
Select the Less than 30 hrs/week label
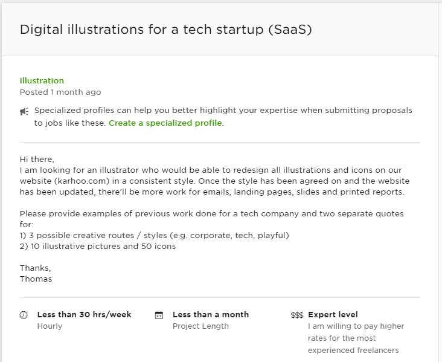[84, 315]
